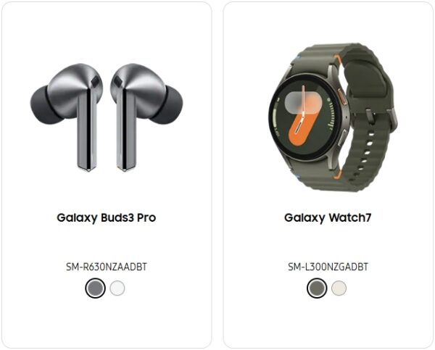Image resolution: width=435 pixels, height=350 pixels.
Task: Click the SM-L300NZGADBT model number
Action: (328, 267)
